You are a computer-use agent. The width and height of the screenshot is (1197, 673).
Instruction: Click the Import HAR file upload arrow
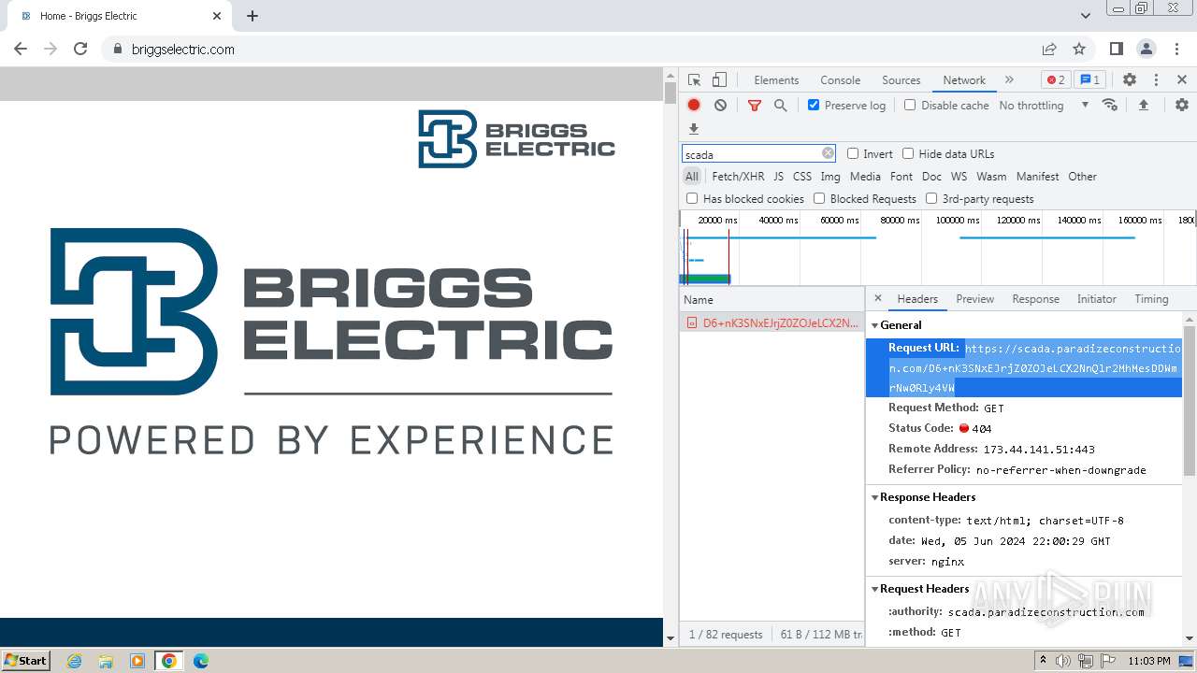[x=1143, y=106]
